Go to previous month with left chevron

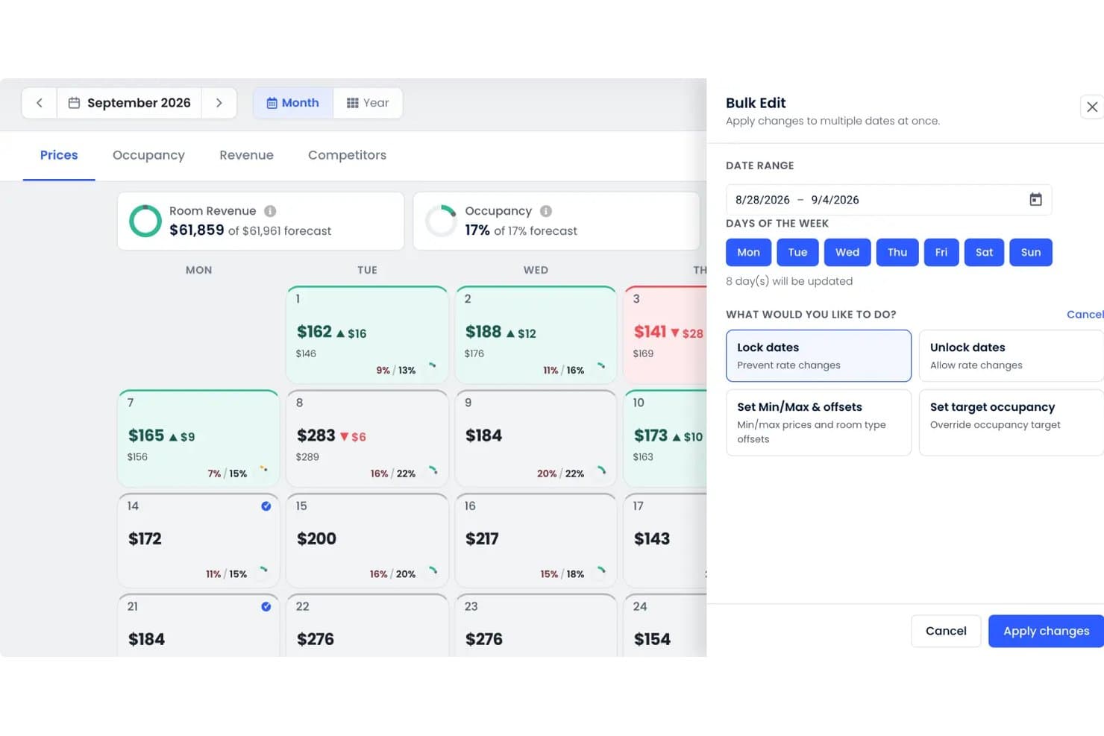(x=40, y=103)
